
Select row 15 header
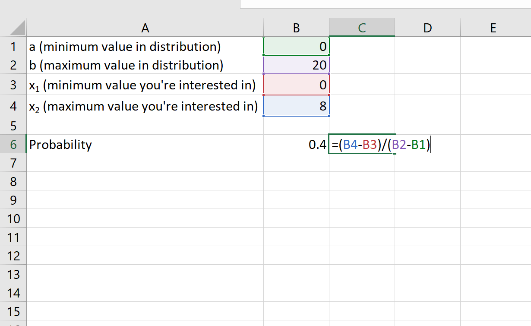pos(13,311)
